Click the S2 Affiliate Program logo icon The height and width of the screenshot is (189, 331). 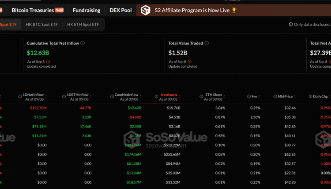[x=145, y=10]
